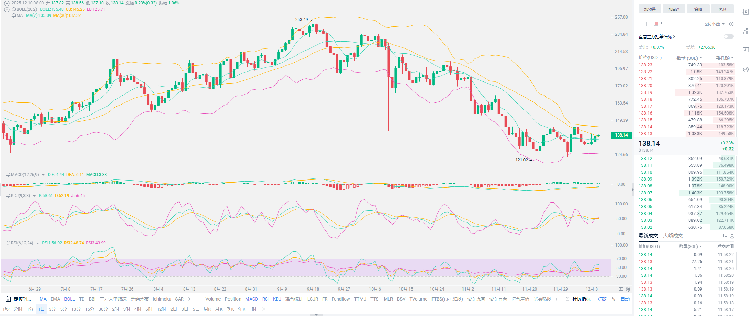Screen dimensions: 753x316
Task: Open the calendar locate-to-date icon
Action: [x=8, y=299]
